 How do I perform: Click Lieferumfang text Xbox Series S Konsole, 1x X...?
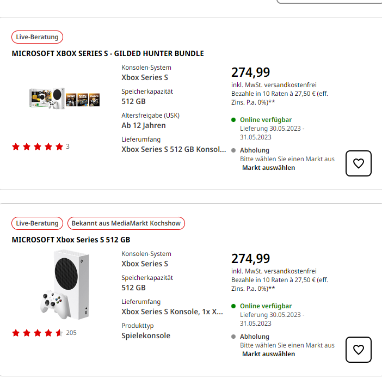tap(172, 312)
